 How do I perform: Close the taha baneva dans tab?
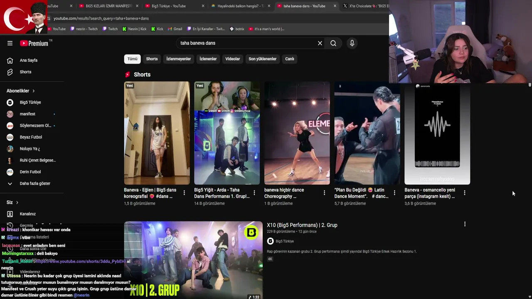(x=335, y=6)
